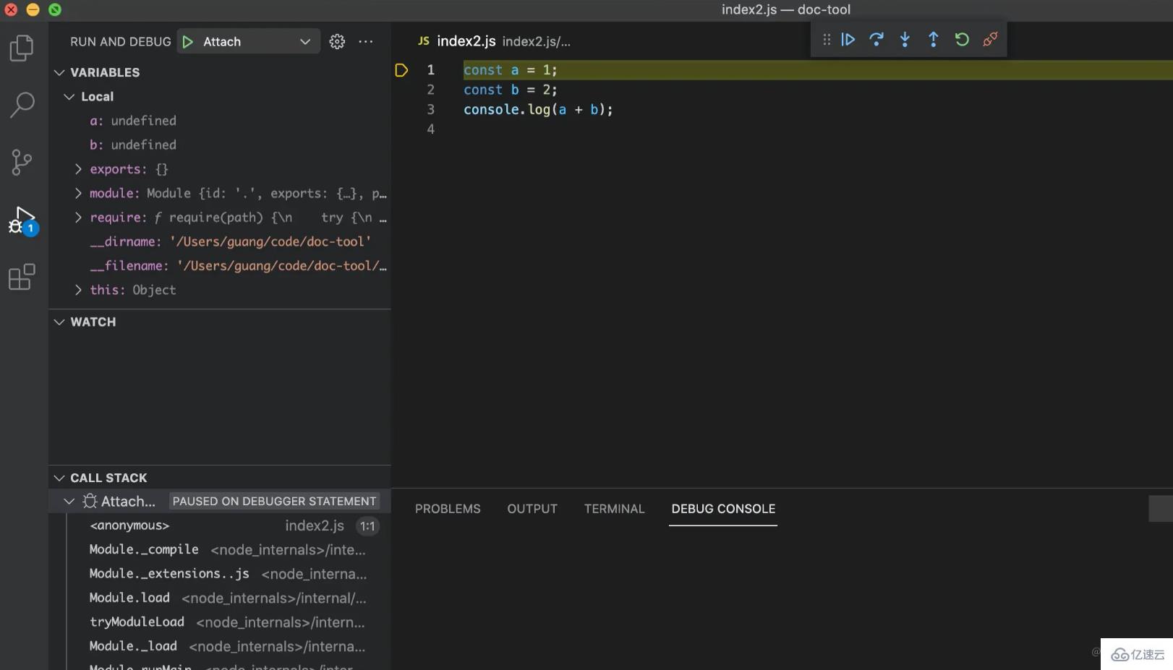Click the 1:1 line badge
This screenshot has height=670, width=1173.
point(367,526)
